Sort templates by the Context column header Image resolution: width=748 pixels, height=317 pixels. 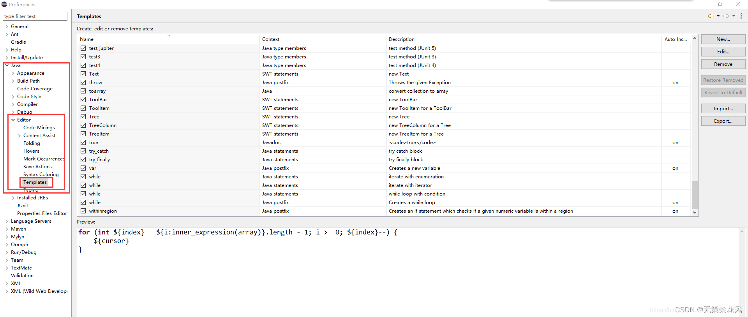click(x=323, y=39)
